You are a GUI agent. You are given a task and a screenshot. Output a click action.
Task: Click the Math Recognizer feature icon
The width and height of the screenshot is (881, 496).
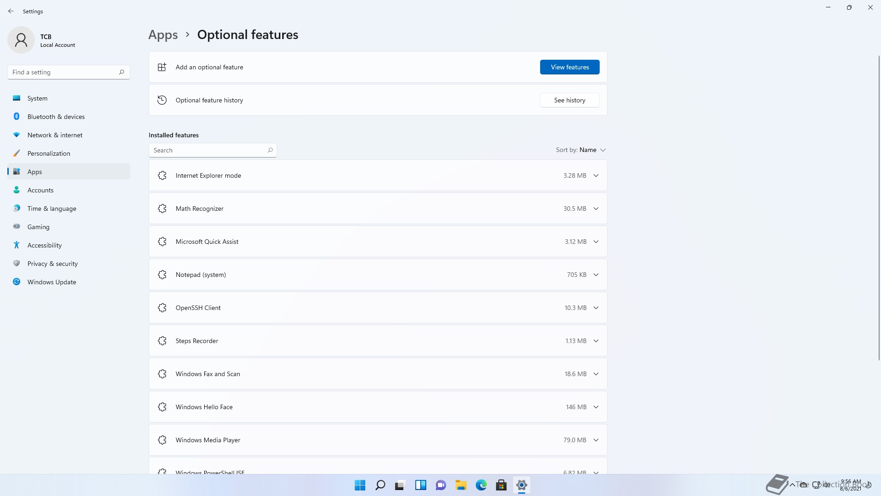tap(162, 209)
